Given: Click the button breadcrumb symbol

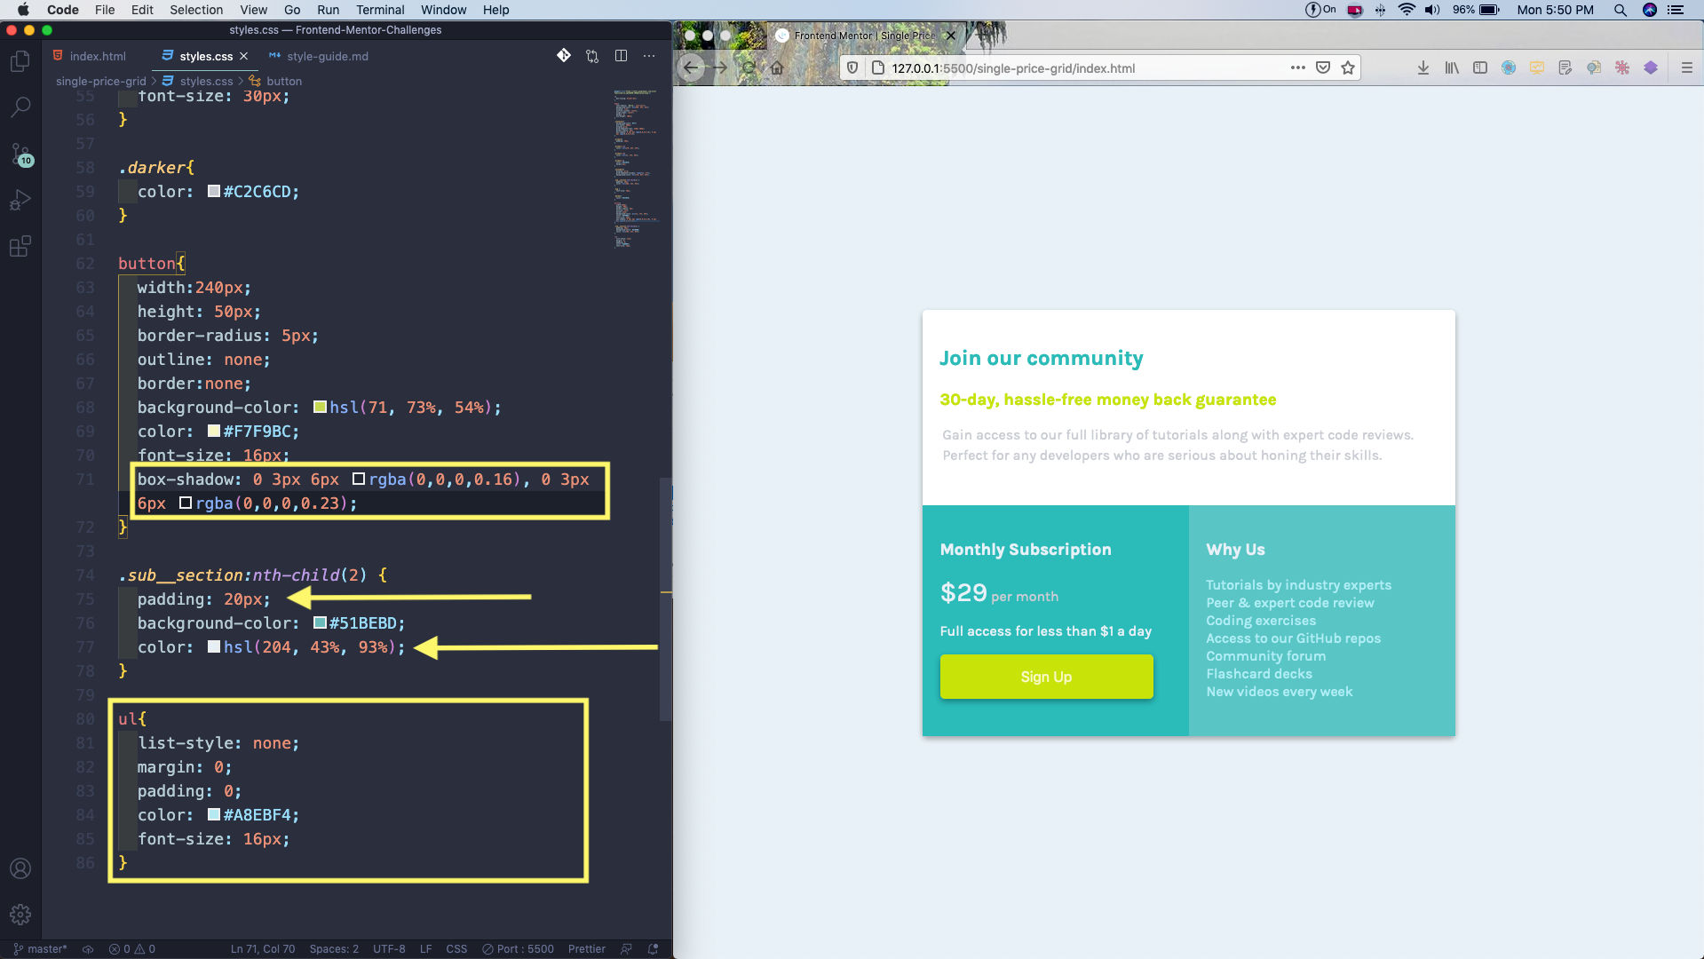Looking at the screenshot, I should (284, 81).
